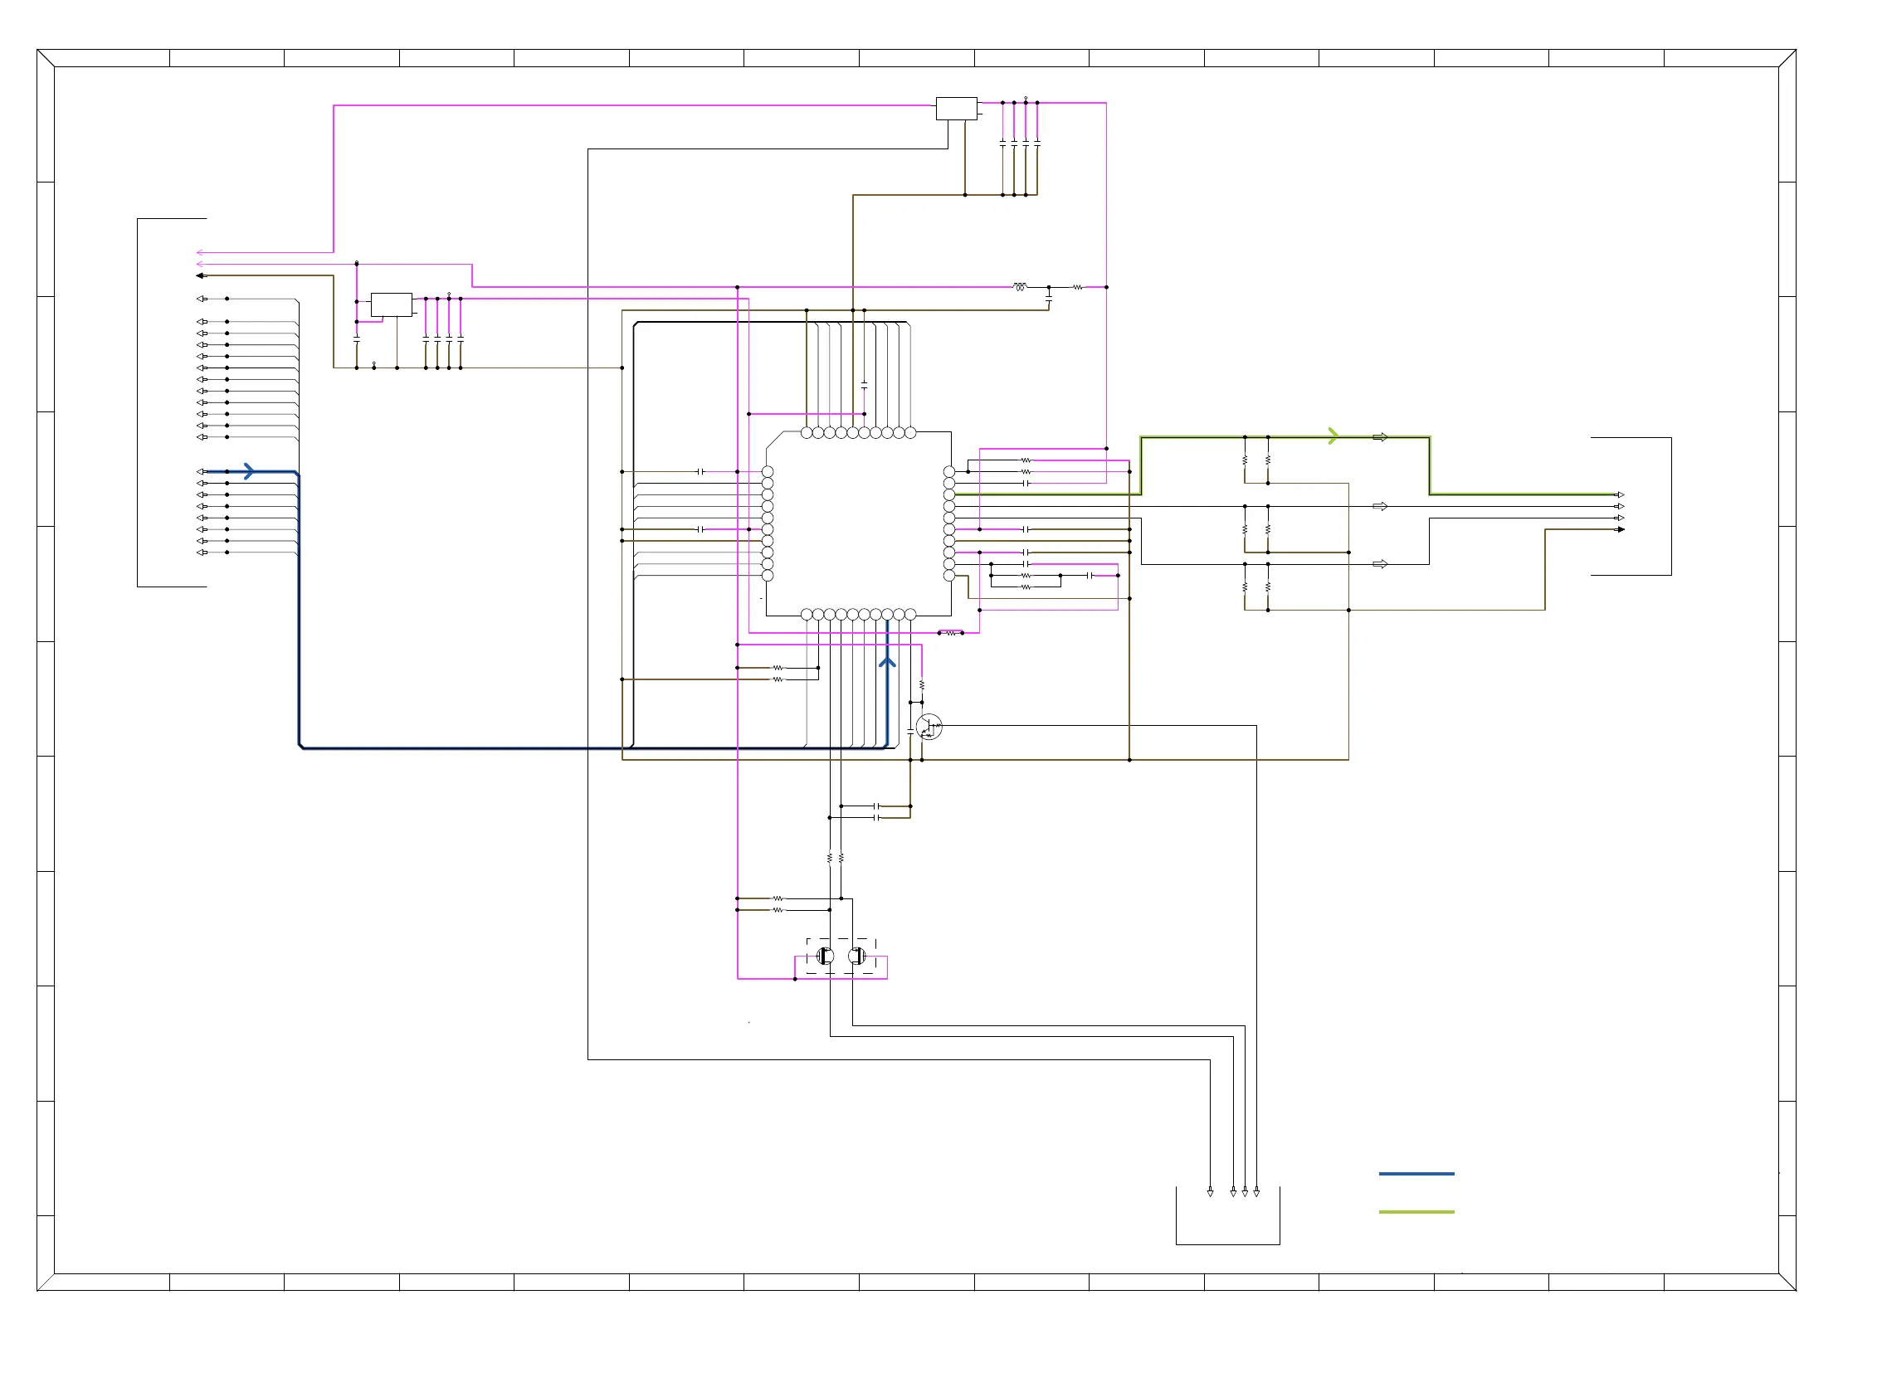This screenshot has width=1882, height=1397.
Task: Click the center of the large square IC chip
Action: click(x=859, y=523)
